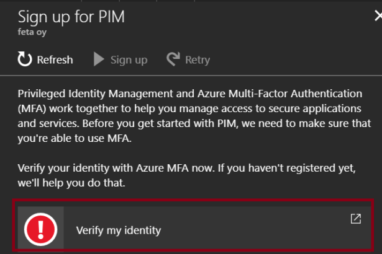Screen dimensions: 382x254
Task: Click the Privileged Identity Management paragraph's first line
Action: coord(189,94)
